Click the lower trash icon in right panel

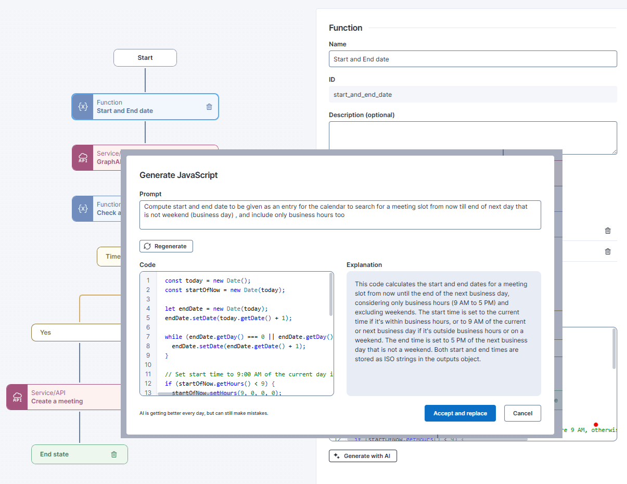click(607, 251)
